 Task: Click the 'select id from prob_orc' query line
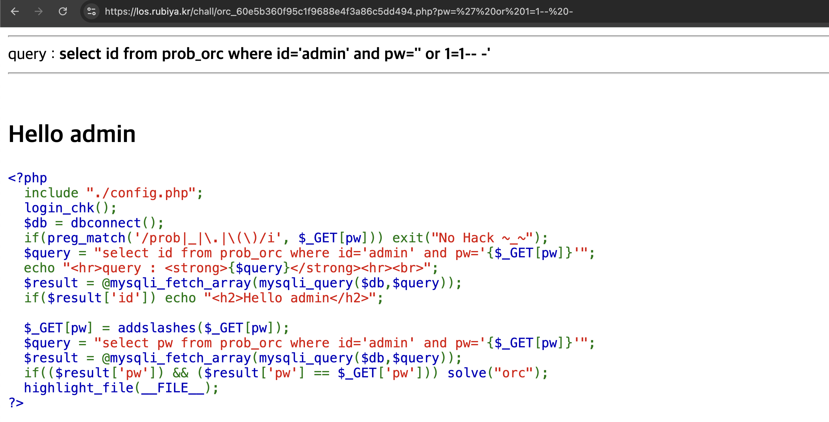tap(309, 253)
